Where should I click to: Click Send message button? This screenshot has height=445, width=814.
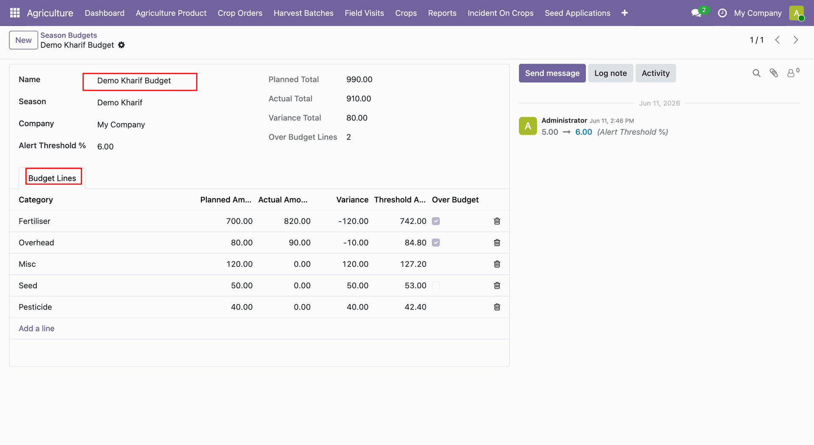pyautogui.click(x=552, y=73)
